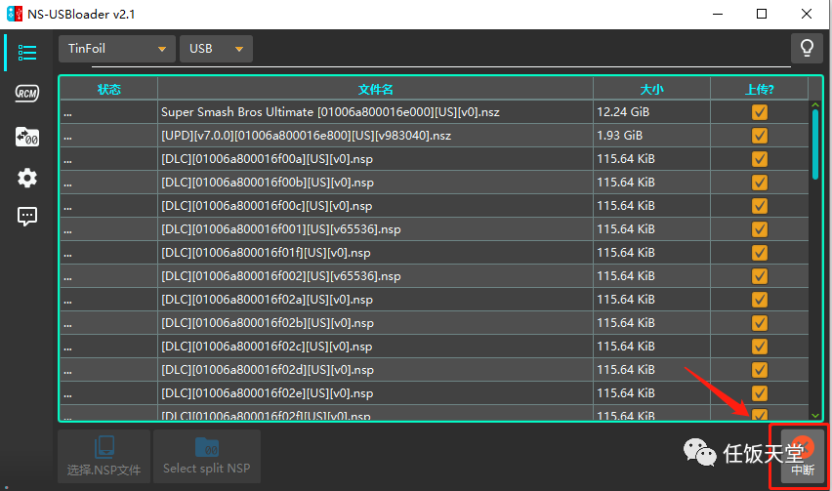Open the games list tab in sidebar
Image resolution: width=832 pixels, height=491 pixels.
pyautogui.click(x=27, y=53)
